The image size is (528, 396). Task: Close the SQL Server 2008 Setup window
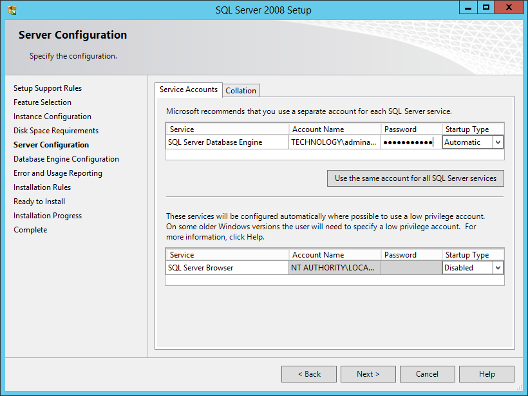pyautogui.click(x=509, y=8)
